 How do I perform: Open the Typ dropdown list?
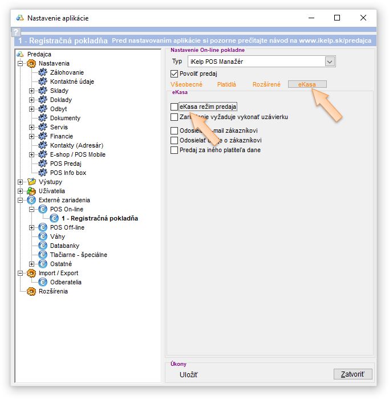pyautogui.click(x=330, y=61)
